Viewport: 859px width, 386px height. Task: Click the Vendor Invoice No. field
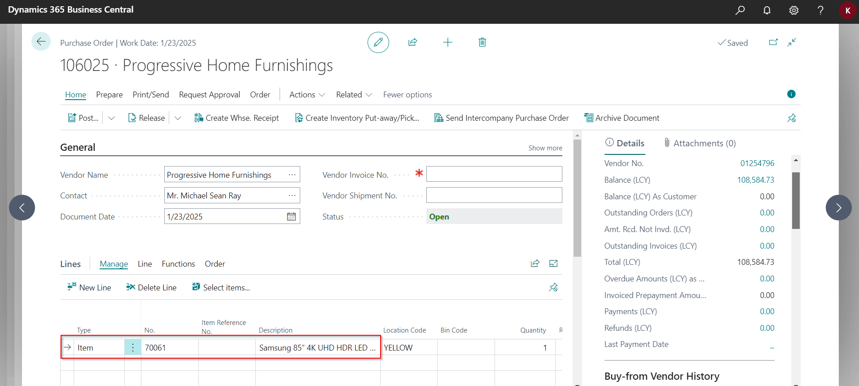tap(494, 174)
